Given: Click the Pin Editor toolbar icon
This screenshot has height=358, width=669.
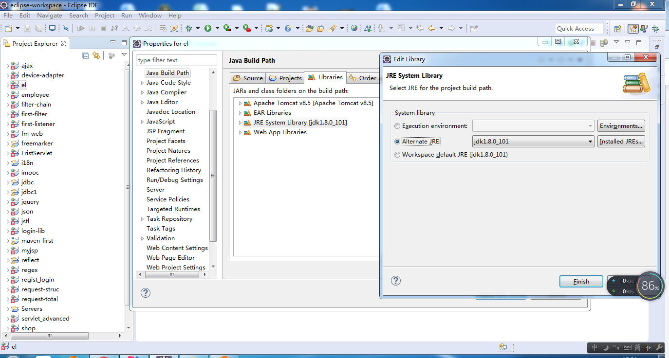Looking at the screenshot, I should pyautogui.click(x=473, y=29).
